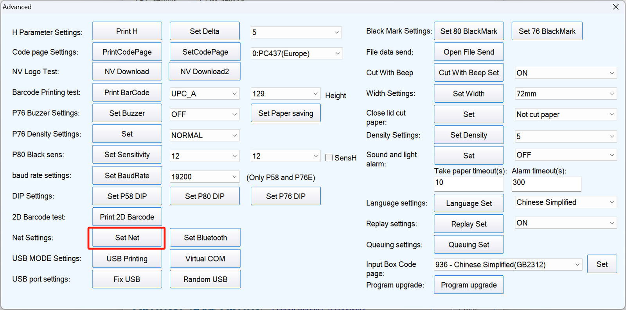Expand the NORMAL density dropdown
This screenshot has height=310, width=626.
(204, 135)
